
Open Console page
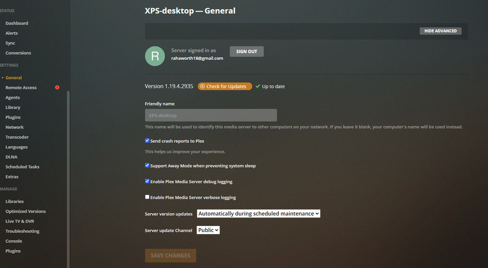14,241
